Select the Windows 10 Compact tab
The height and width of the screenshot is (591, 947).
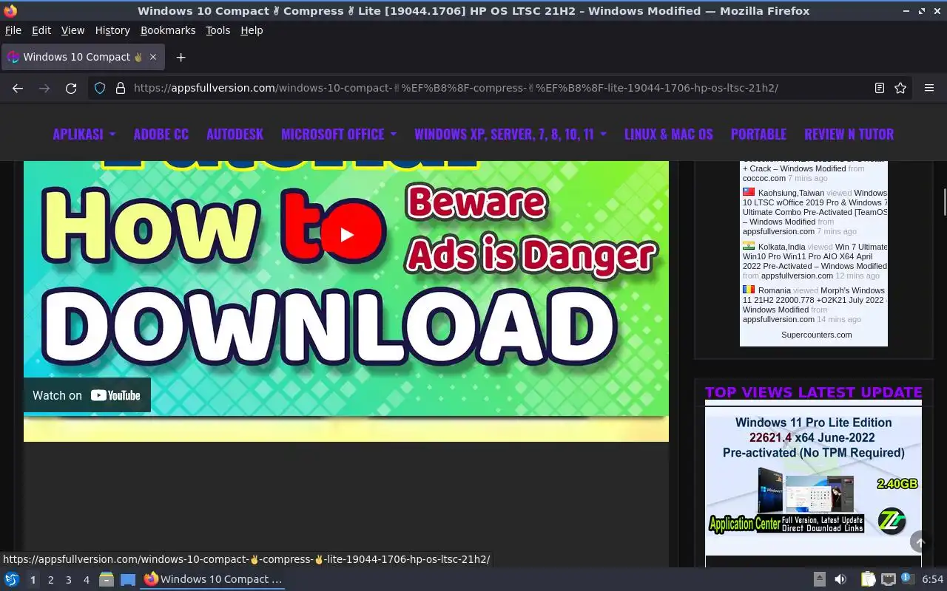point(82,57)
